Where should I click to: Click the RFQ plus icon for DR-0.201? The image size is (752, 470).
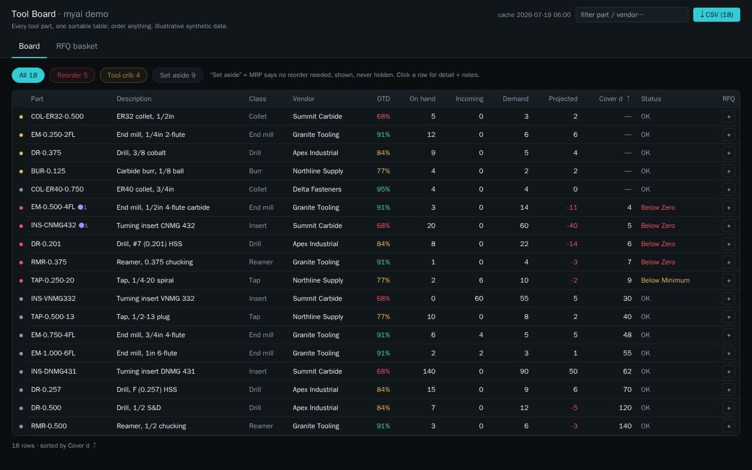728,244
